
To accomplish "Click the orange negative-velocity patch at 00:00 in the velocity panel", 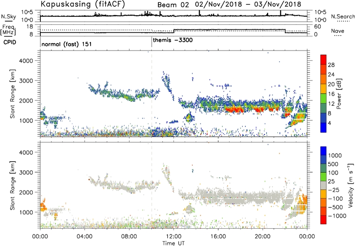I will point(43,206).
